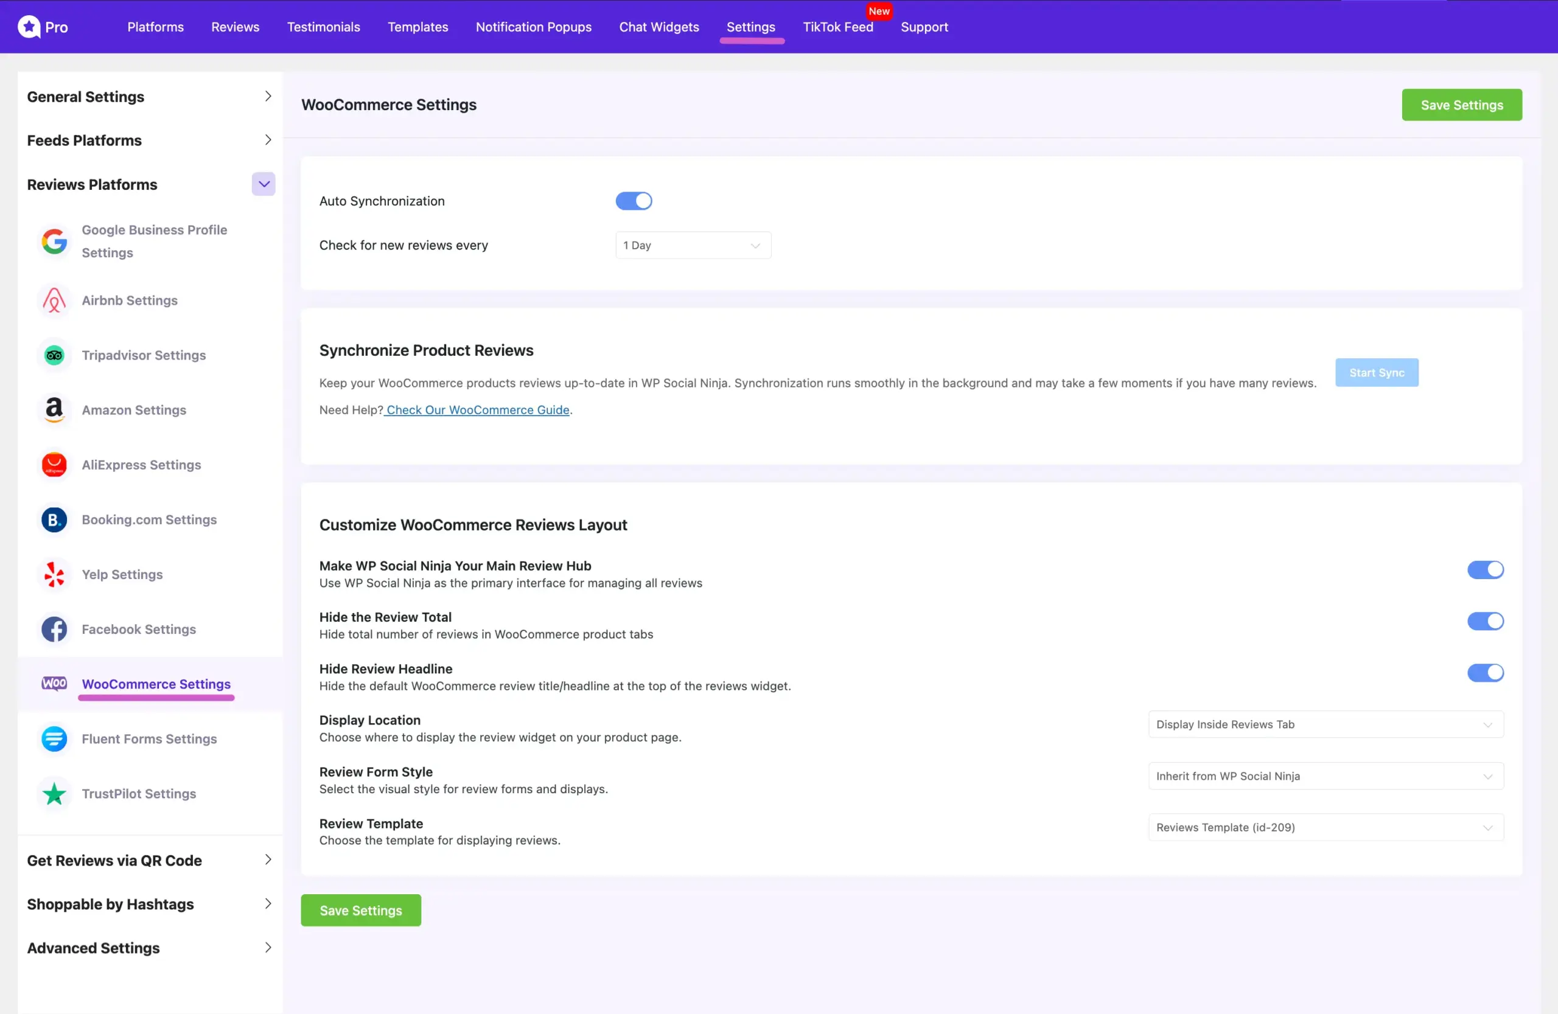Click the Amazon logo icon

pos(54,410)
